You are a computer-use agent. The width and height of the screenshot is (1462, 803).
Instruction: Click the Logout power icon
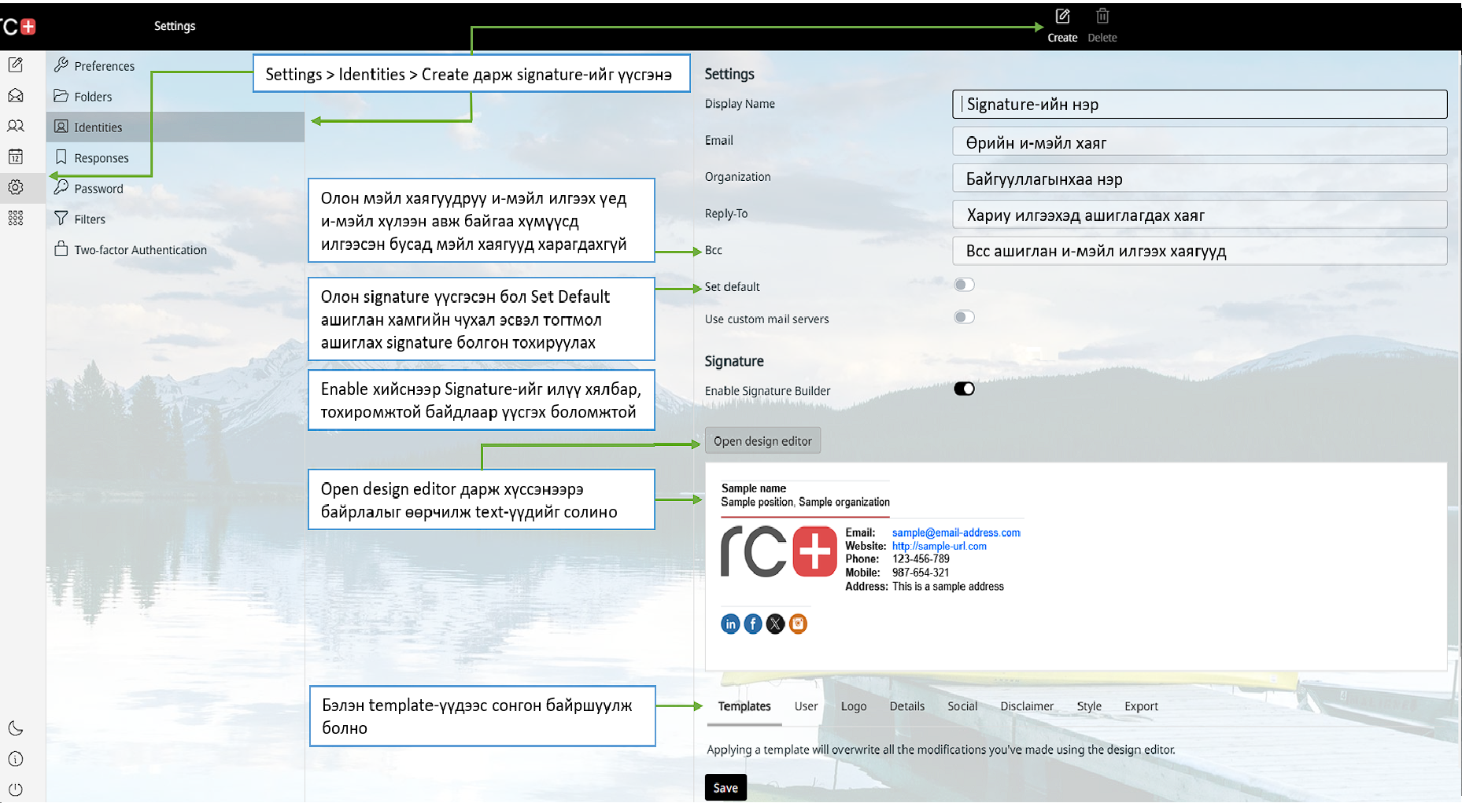tap(16, 790)
